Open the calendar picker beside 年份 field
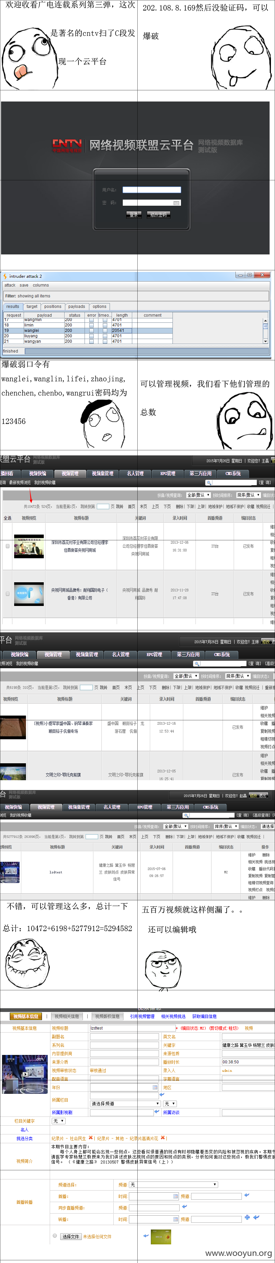The height and width of the screenshot is (1263, 275). [155, 1087]
